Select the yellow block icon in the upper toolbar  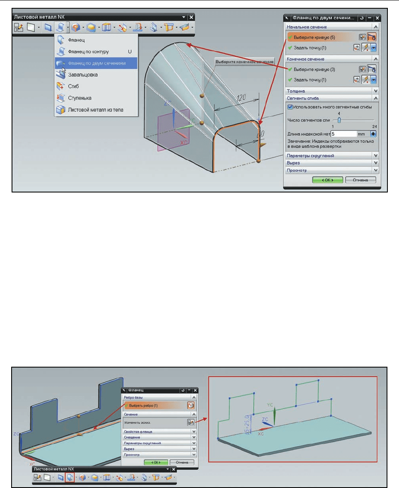tap(91, 27)
